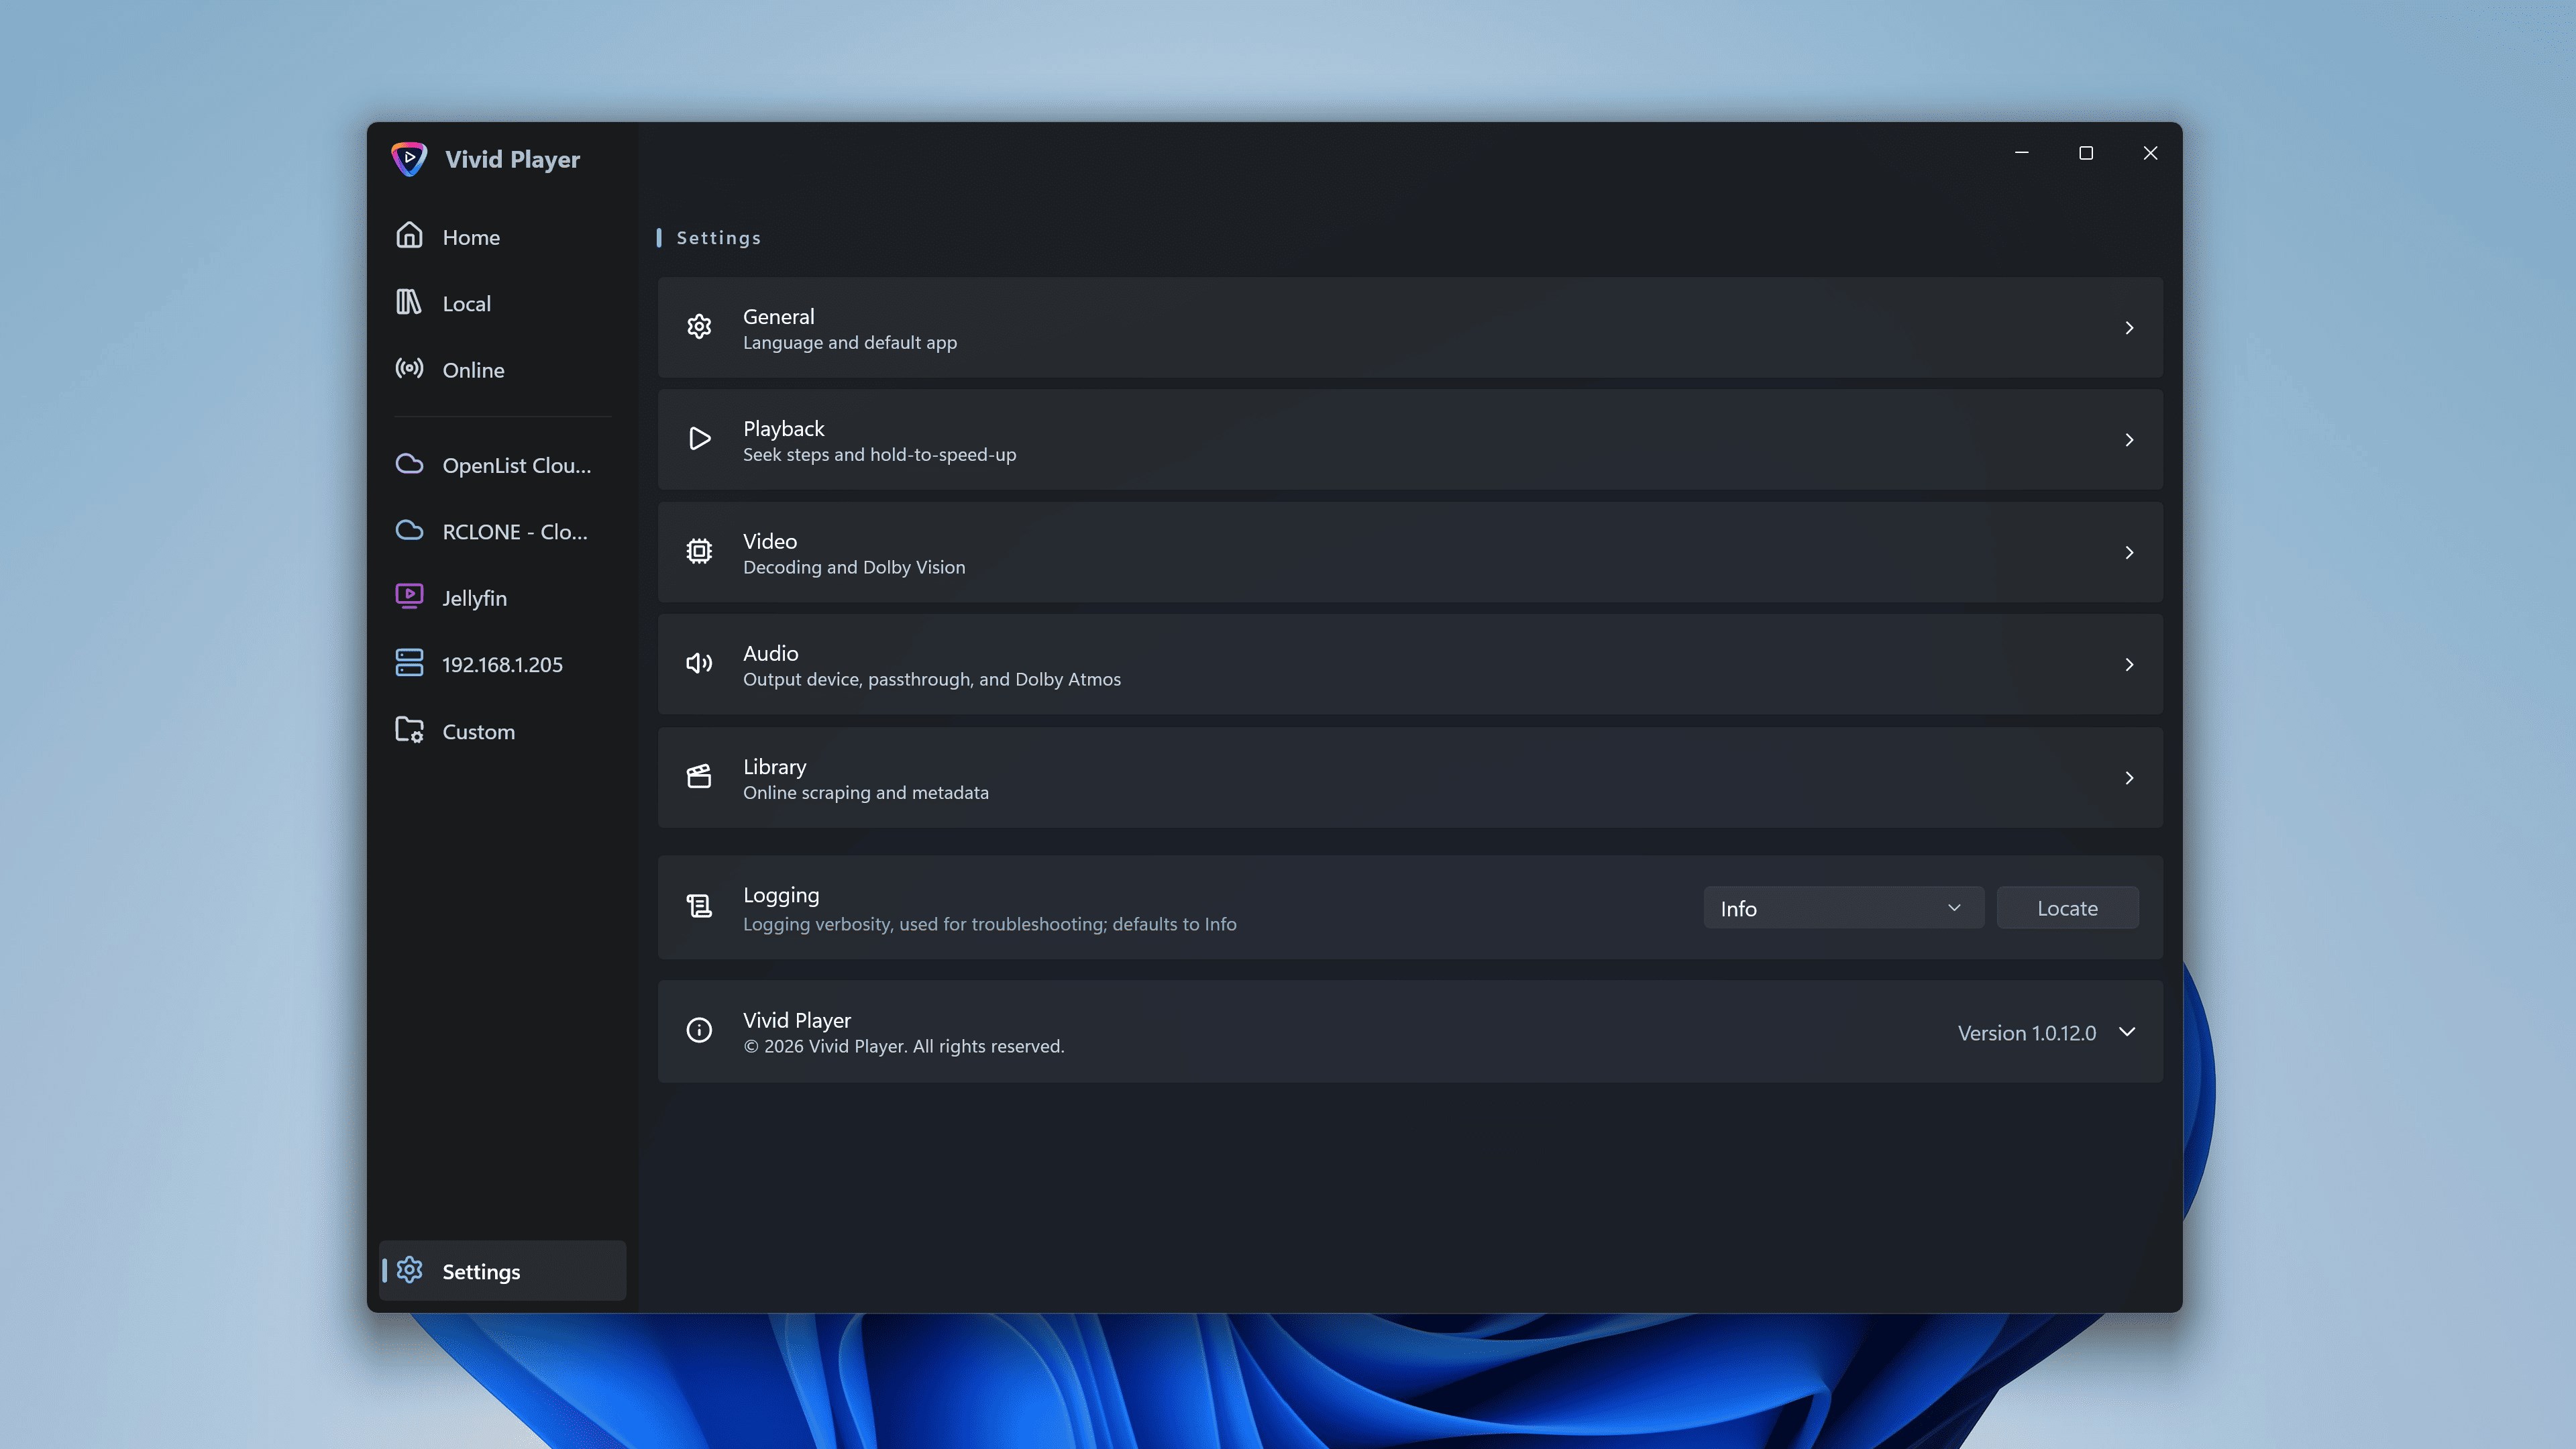Screen dimensions: 2576x1449
Task: Click the Logging verbosity description text
Action: 989,924
